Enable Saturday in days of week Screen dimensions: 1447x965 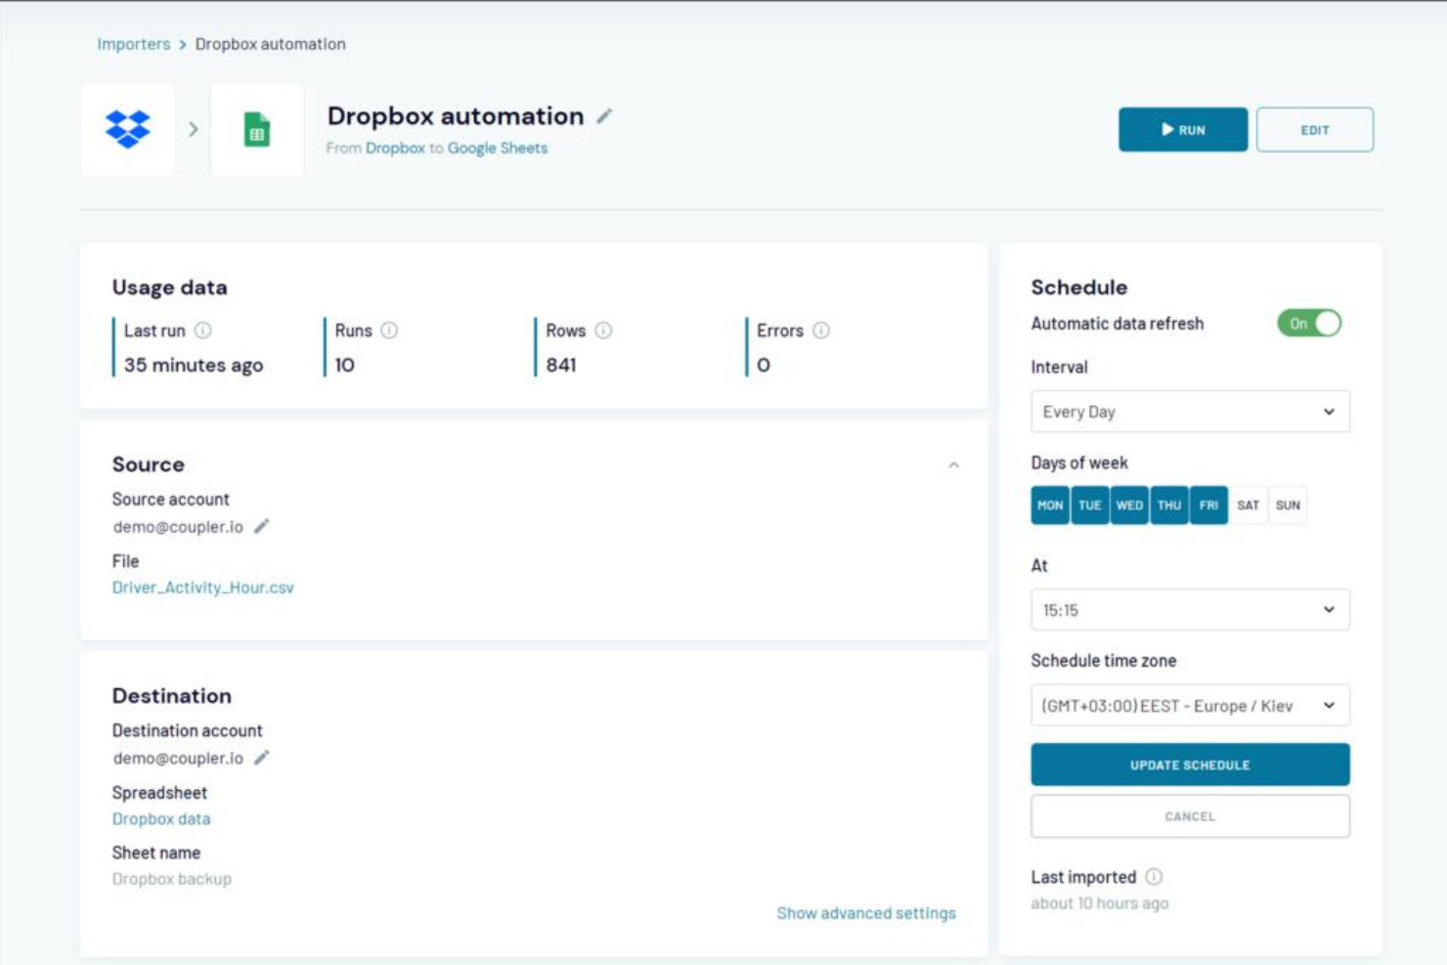1249,505
